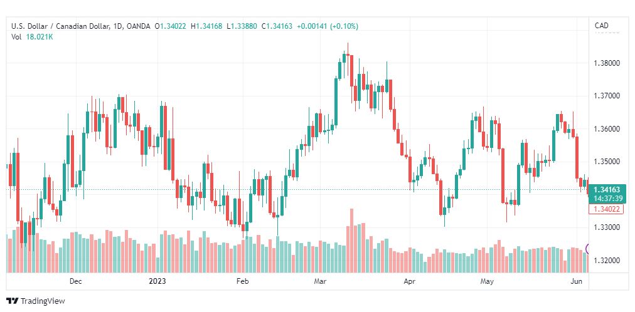Select the 1.38000 price axis label
The image size is (635, 312).
(x=606, y=63)
